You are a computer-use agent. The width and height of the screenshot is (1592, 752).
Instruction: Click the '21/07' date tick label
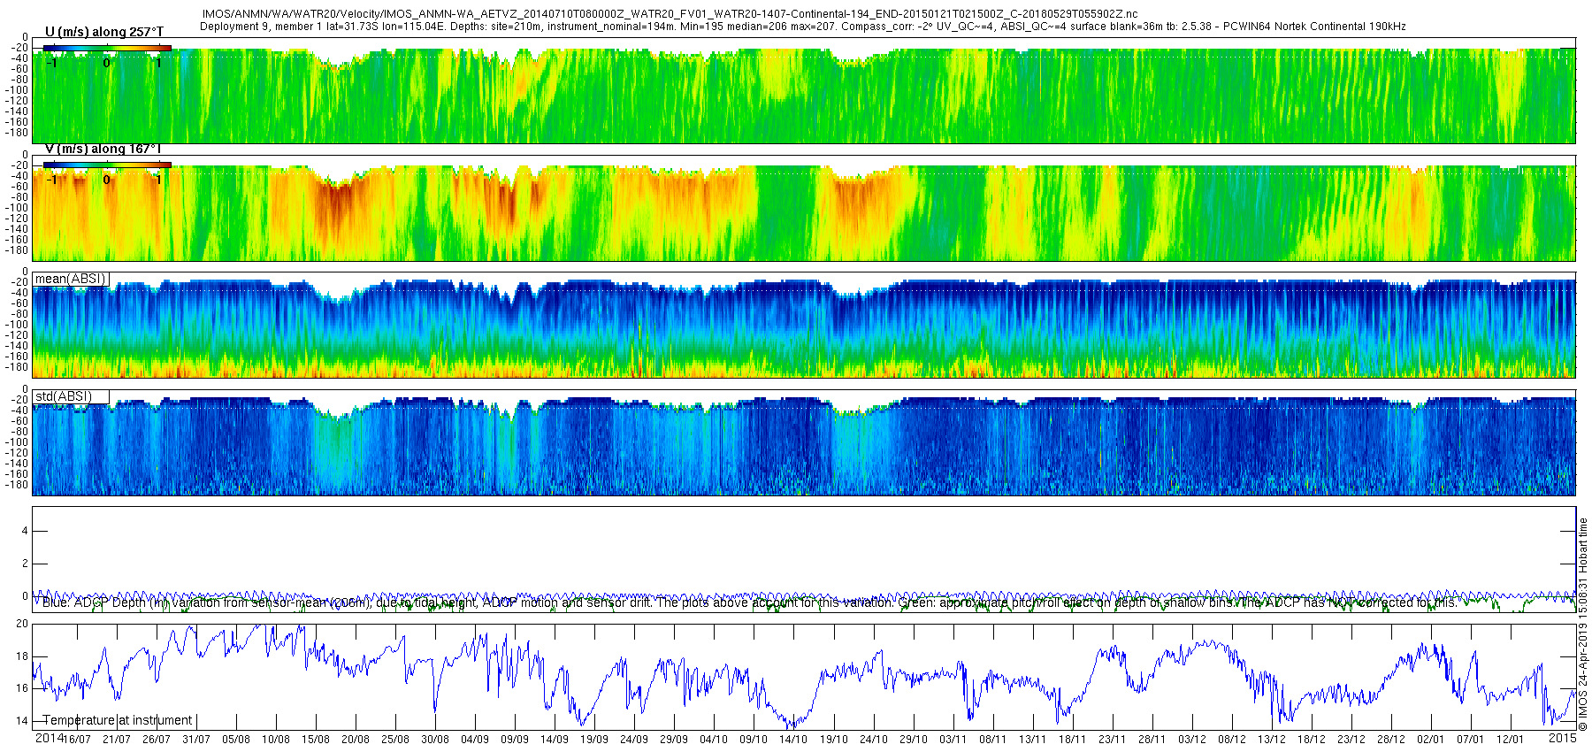[117, 740]
